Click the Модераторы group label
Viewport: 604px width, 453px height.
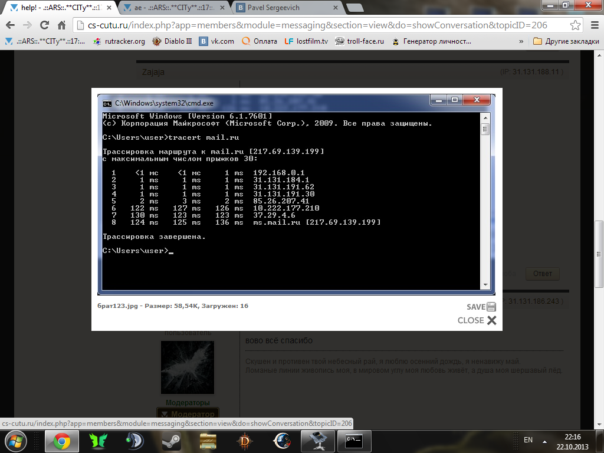click(x=188, y=402)
